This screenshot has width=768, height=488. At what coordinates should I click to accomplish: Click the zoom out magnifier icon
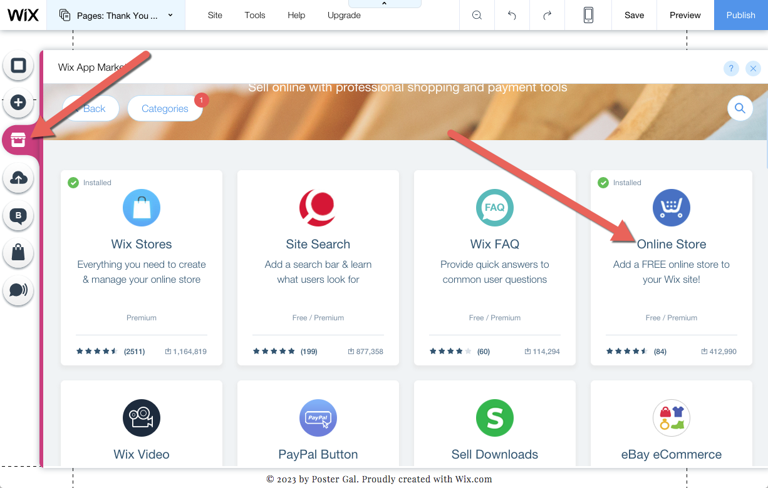(x=477, y=15)
